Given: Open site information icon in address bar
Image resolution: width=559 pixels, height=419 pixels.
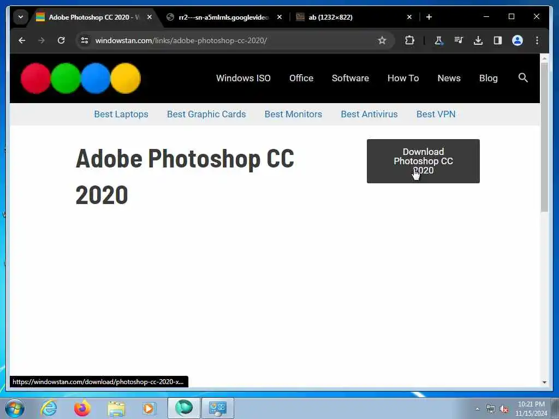Looking at the screenshot, I should pyautogui.click(x=85, y=40).
